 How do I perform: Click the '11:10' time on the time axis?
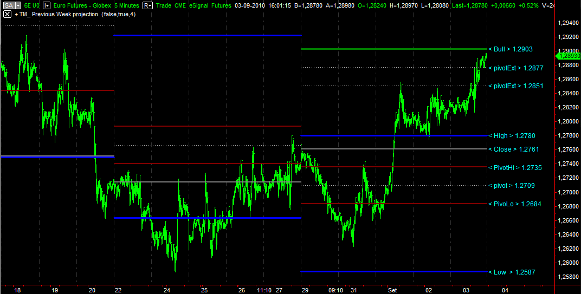pyautogui.click(x=263, y=290)
